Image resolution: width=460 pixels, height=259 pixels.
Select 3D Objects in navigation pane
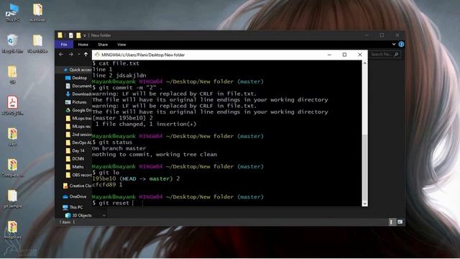(x=78, y=216)
